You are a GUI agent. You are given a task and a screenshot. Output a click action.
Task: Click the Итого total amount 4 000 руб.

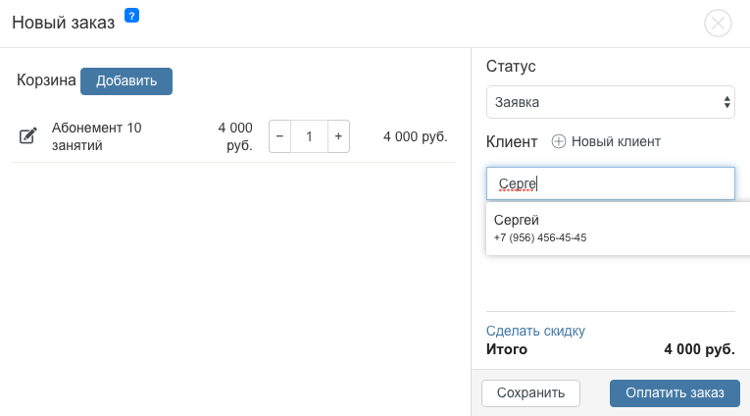(x=699, y=349)
